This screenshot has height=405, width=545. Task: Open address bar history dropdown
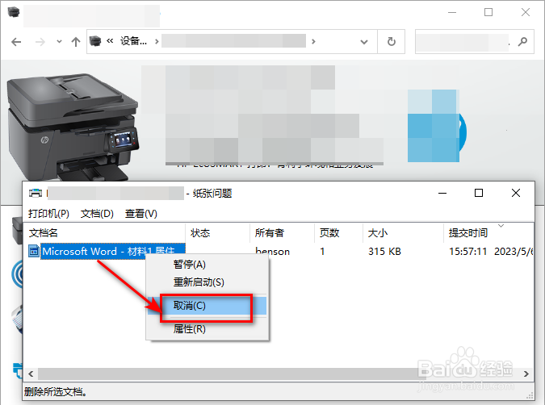(364, 42)
